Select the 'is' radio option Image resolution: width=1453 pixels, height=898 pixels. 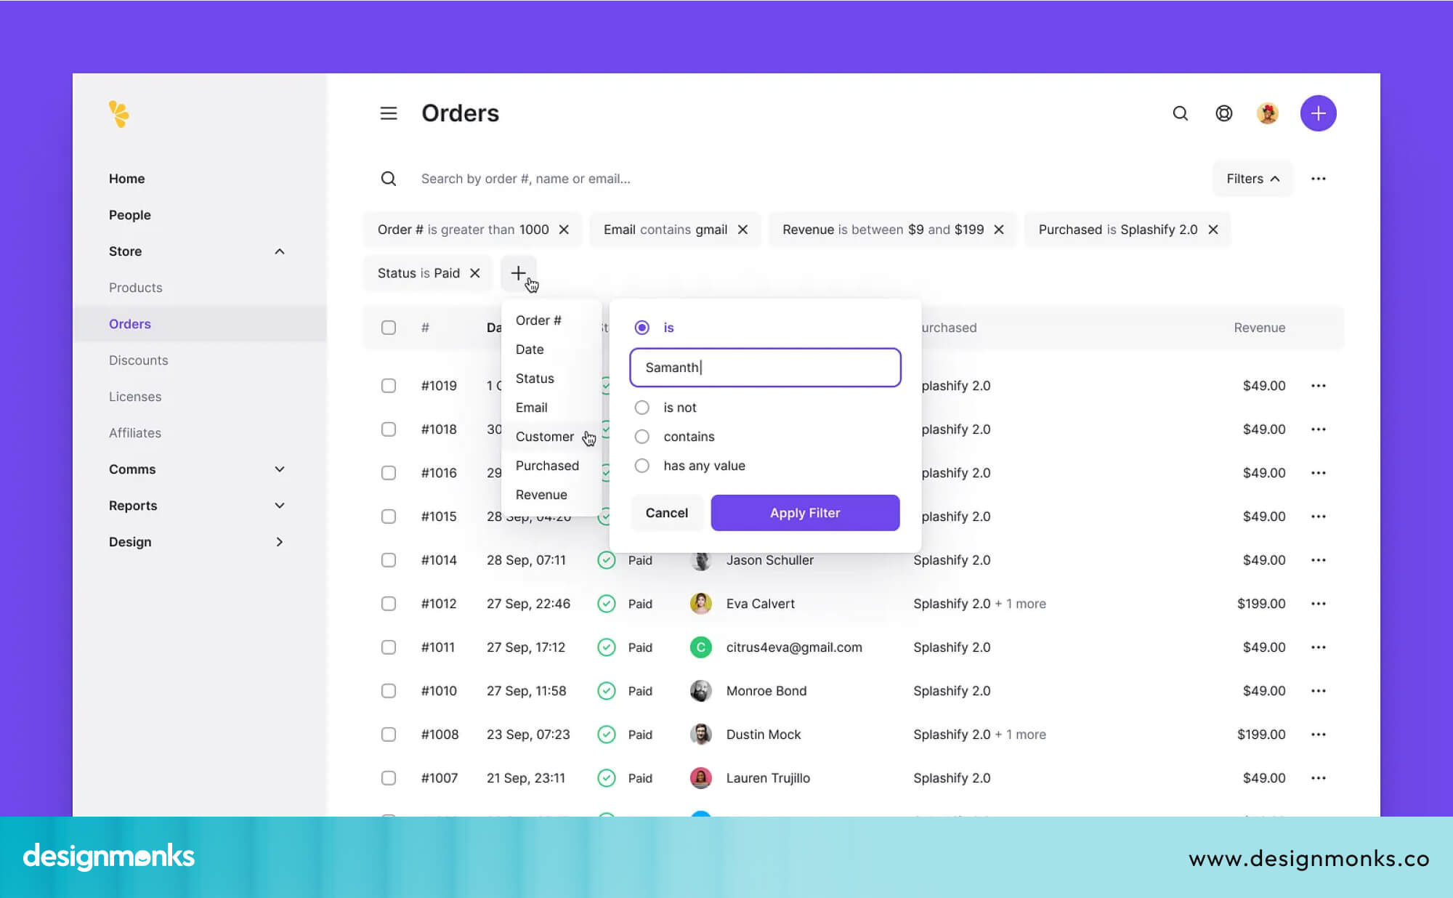(x=642, y=328)
